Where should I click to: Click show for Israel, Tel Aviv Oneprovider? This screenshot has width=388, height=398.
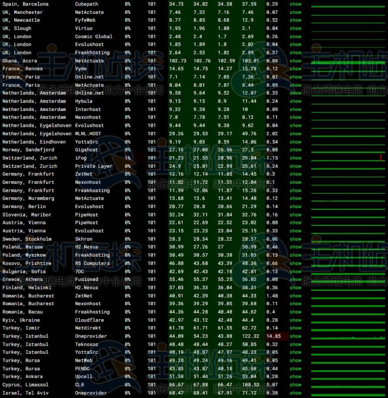(x=295, y=393)
